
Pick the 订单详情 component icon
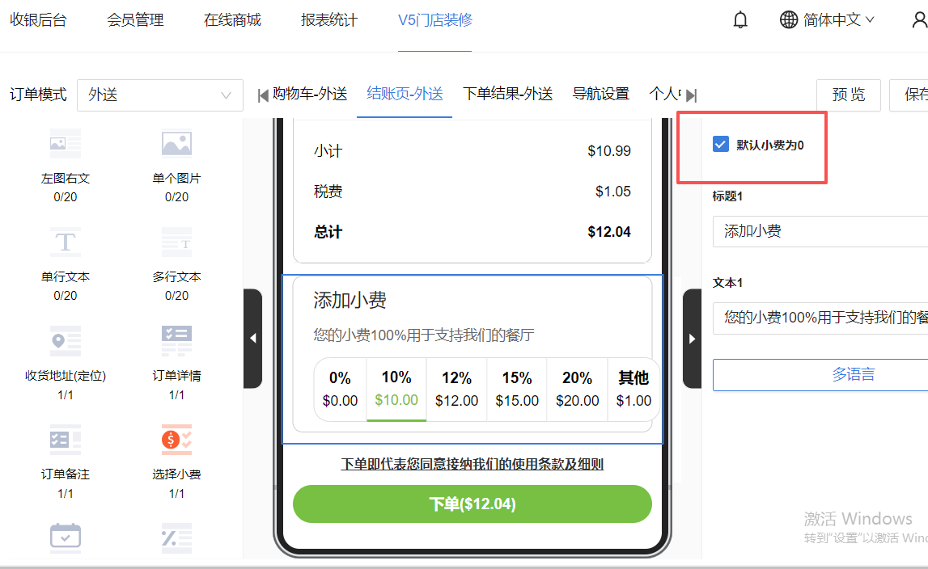pyautogui.click(x=176, y=341)
